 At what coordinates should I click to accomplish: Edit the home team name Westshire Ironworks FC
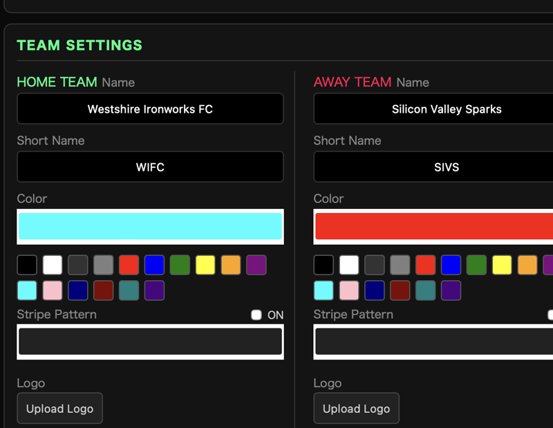tap(150, 109)
